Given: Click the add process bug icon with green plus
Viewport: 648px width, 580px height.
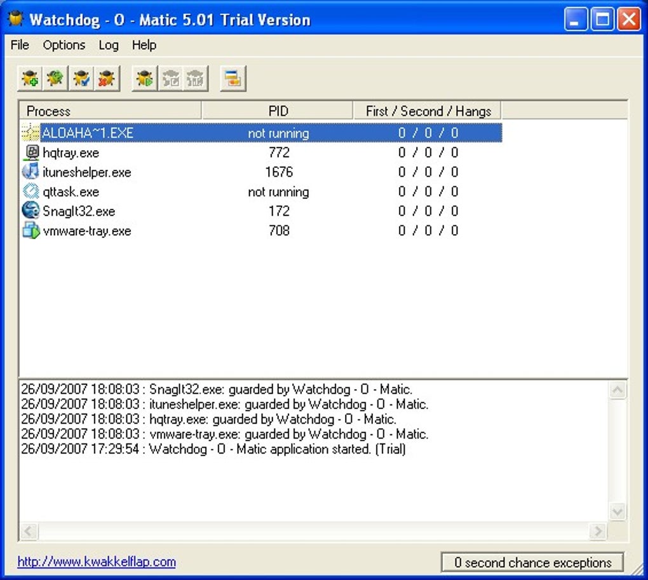Looking at the screenshot, I should [x=30, y=78].
